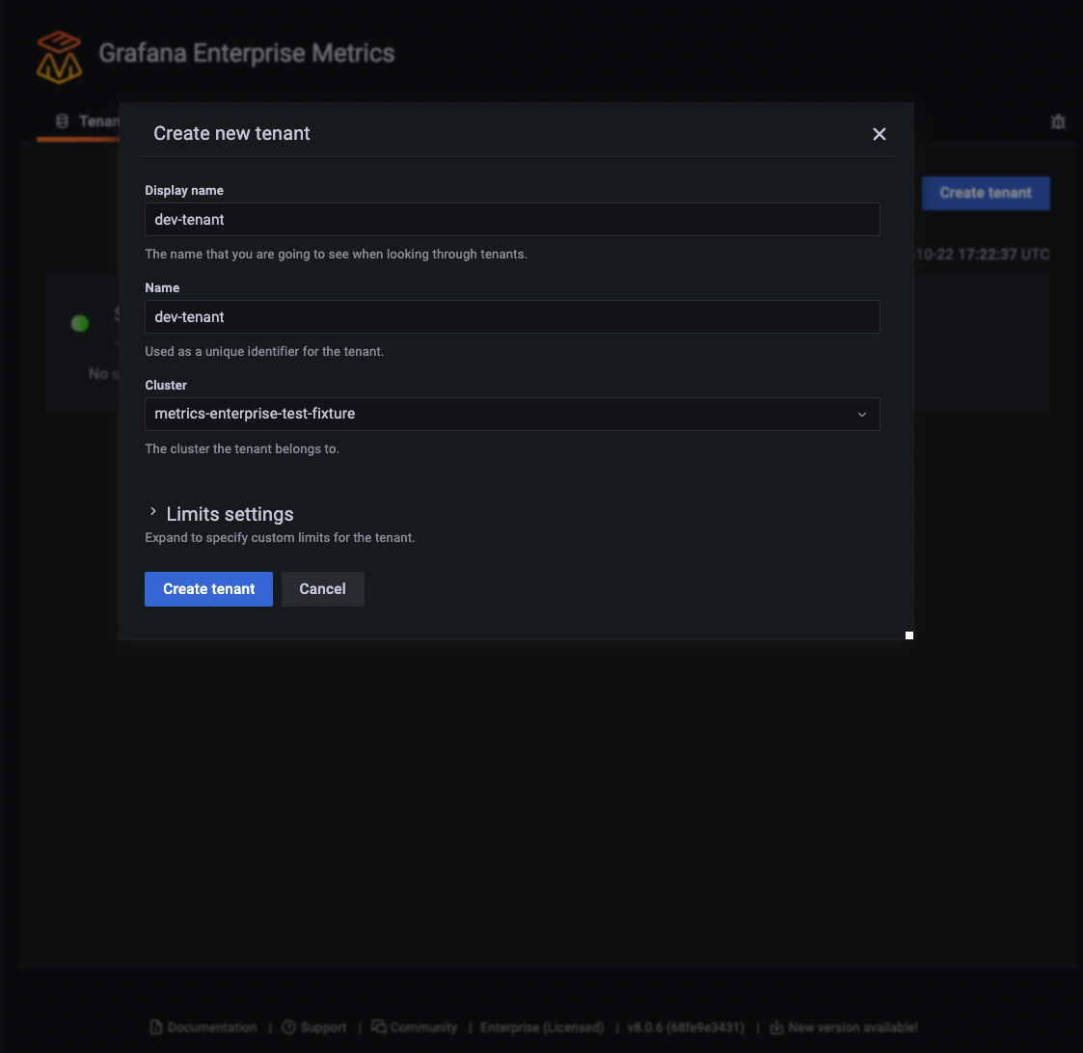The image size is (1083, 1053).
Task: Click the Support lifebuoy icon in footer
Action: coord(290,1027)
